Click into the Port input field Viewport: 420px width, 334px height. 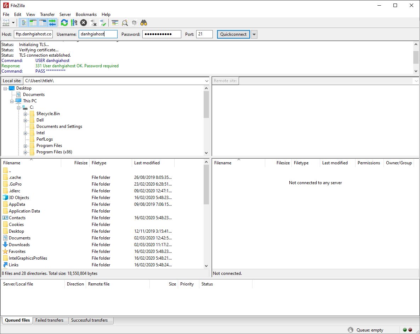(204, 34)
